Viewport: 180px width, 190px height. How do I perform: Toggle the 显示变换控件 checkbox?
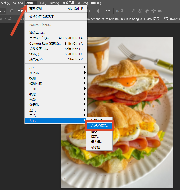tap(12, 11)
